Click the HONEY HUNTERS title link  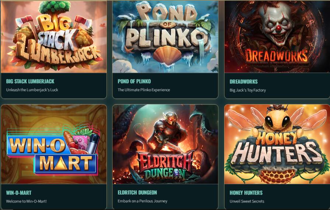pos(246,193)
